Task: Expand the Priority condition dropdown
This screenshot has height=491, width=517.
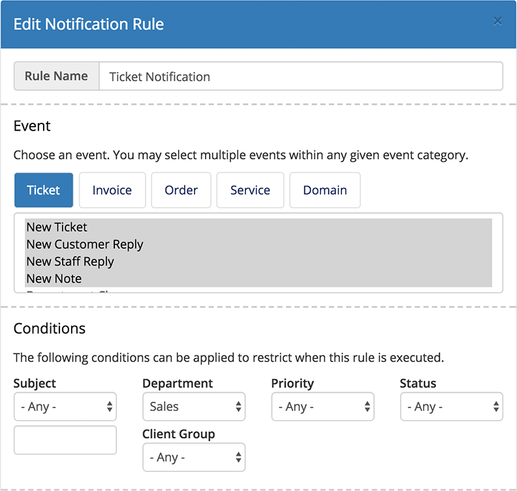Action: (x=322, y=407)
